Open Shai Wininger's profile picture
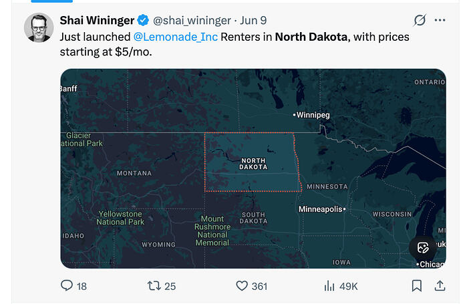The image size is (461, 304). [39, 27]
